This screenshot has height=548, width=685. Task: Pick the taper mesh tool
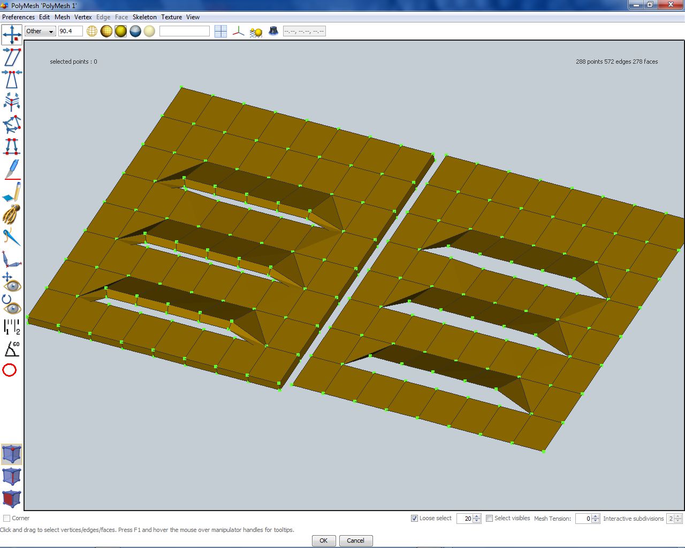[x=11, y=79]
